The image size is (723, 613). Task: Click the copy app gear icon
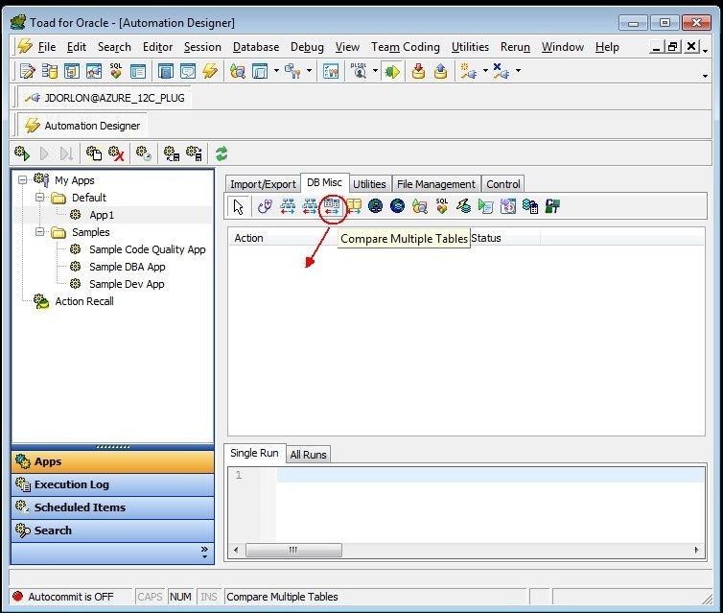coord(94,153)
